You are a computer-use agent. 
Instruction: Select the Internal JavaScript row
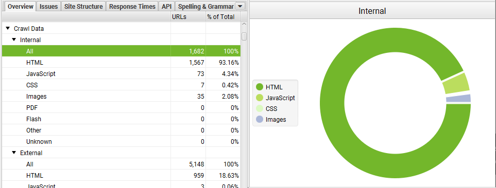click(121, 74)
